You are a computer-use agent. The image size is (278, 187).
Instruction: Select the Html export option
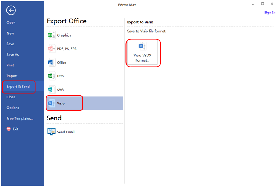coord(61,76)
